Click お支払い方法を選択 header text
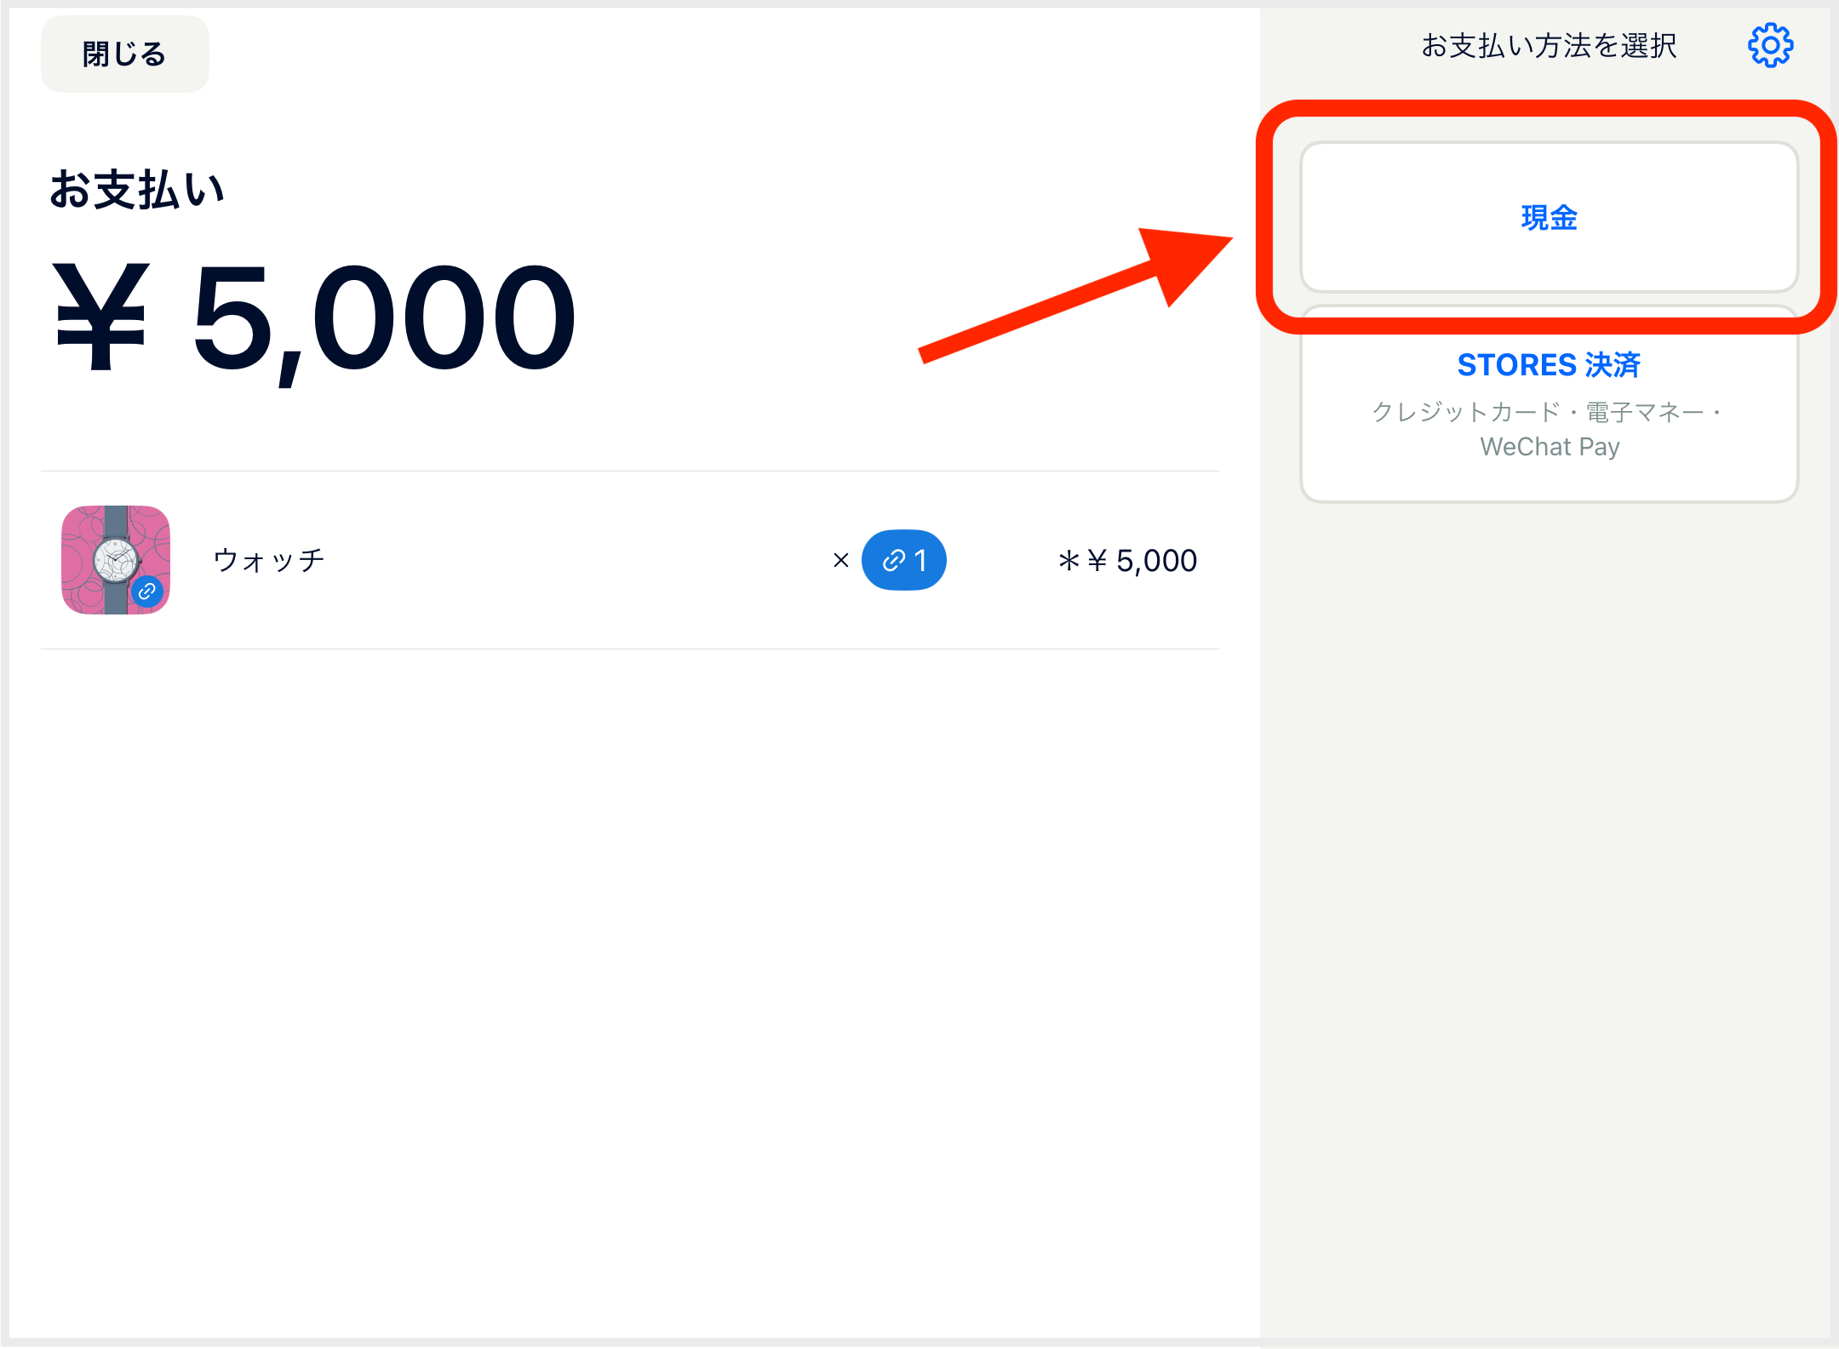 [1549, 46]
